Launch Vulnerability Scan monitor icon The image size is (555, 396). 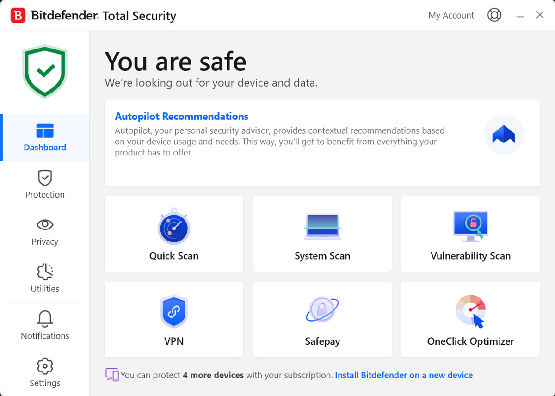(470, 226)
